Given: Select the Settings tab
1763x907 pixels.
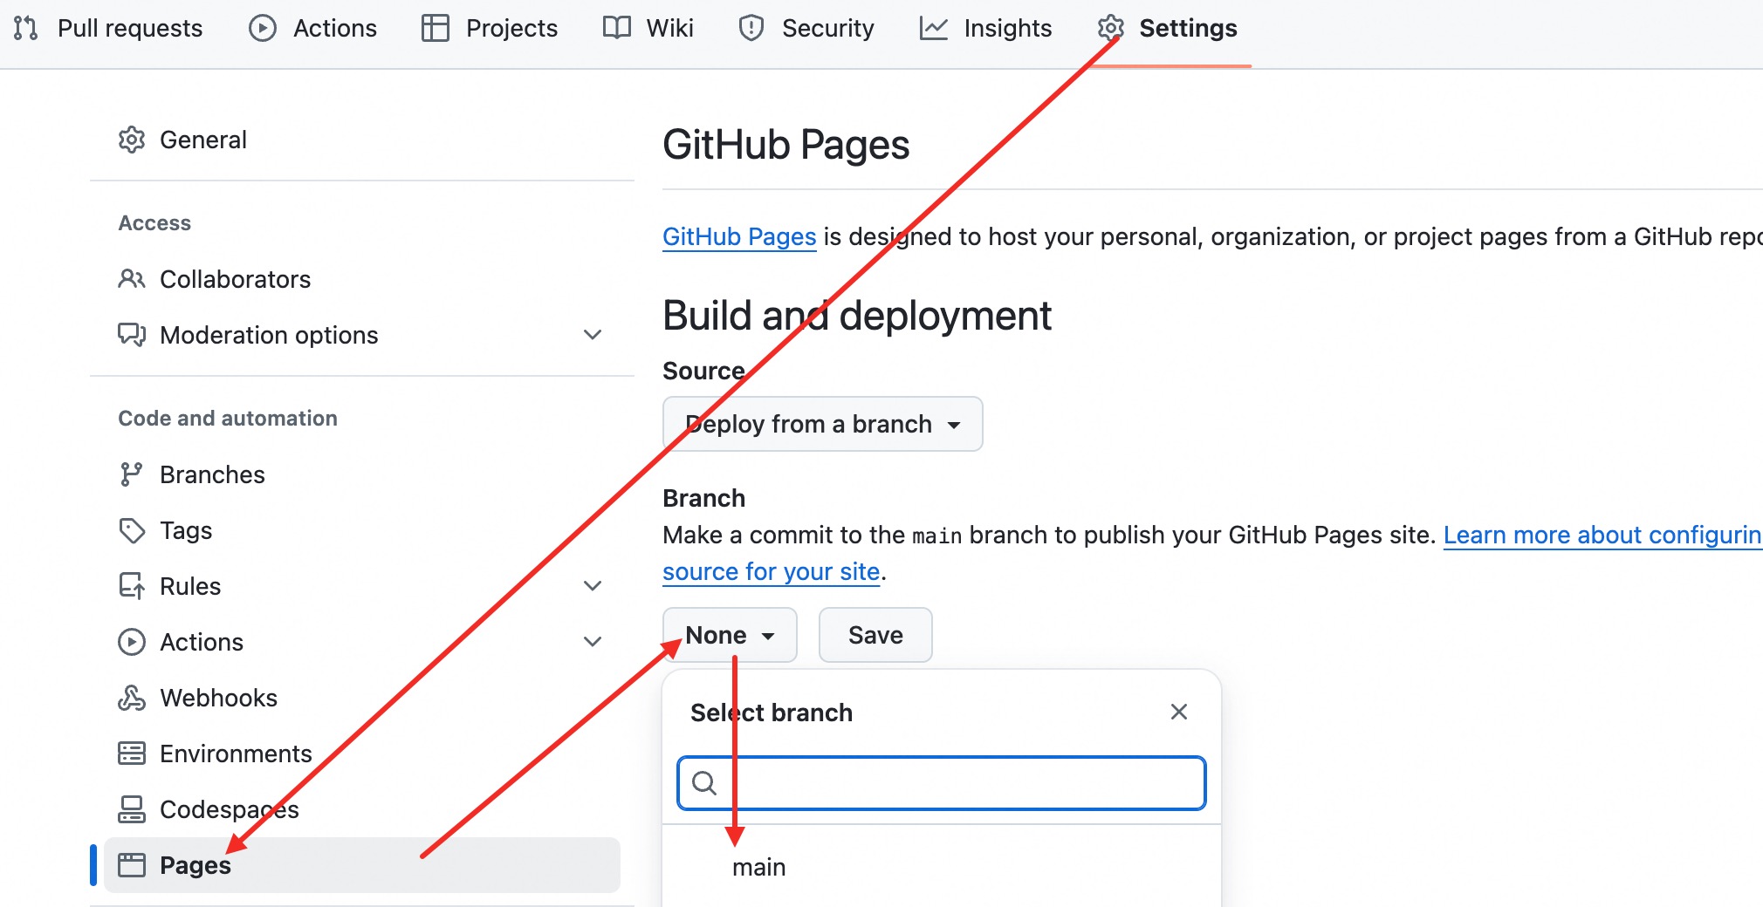Looking at the screenshot, I should click(x=1168, y=29).
